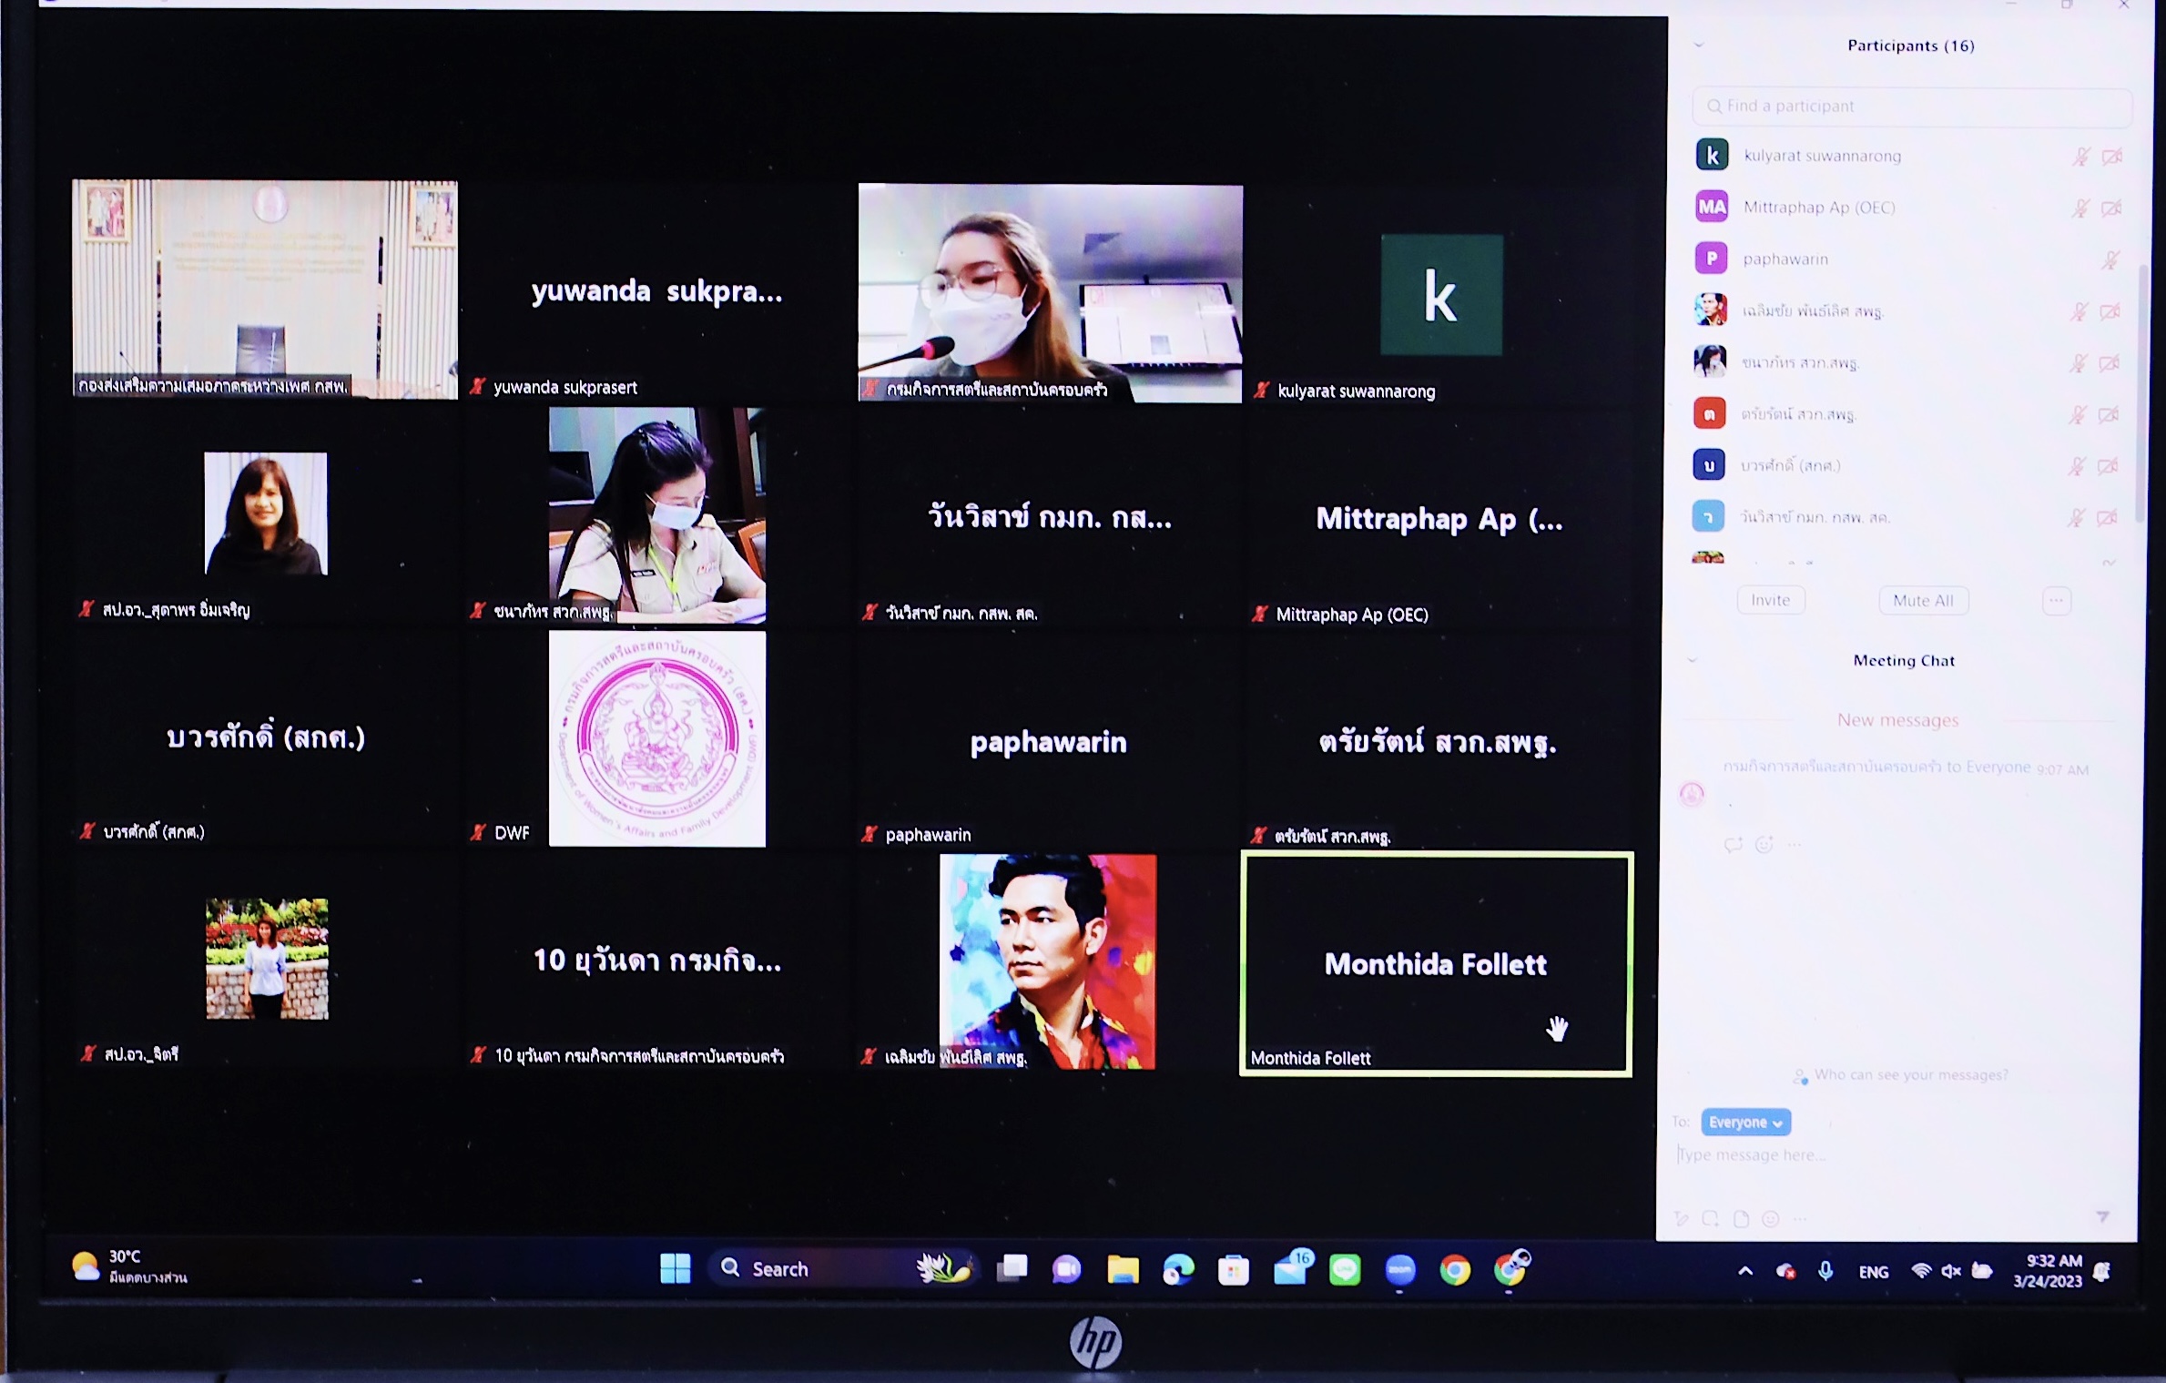Image resolution: width=2166 pixels, height=1383 pixels.
Task: Click the k avatar of kulyarat suwannarong in list
Action: pos(1713,155)
